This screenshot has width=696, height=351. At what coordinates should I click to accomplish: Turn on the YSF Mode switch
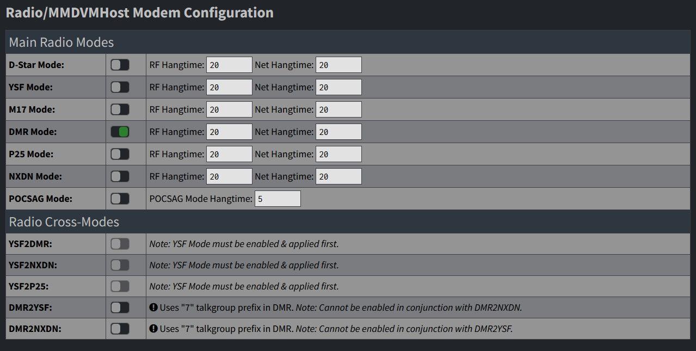[x=120, y=87]
